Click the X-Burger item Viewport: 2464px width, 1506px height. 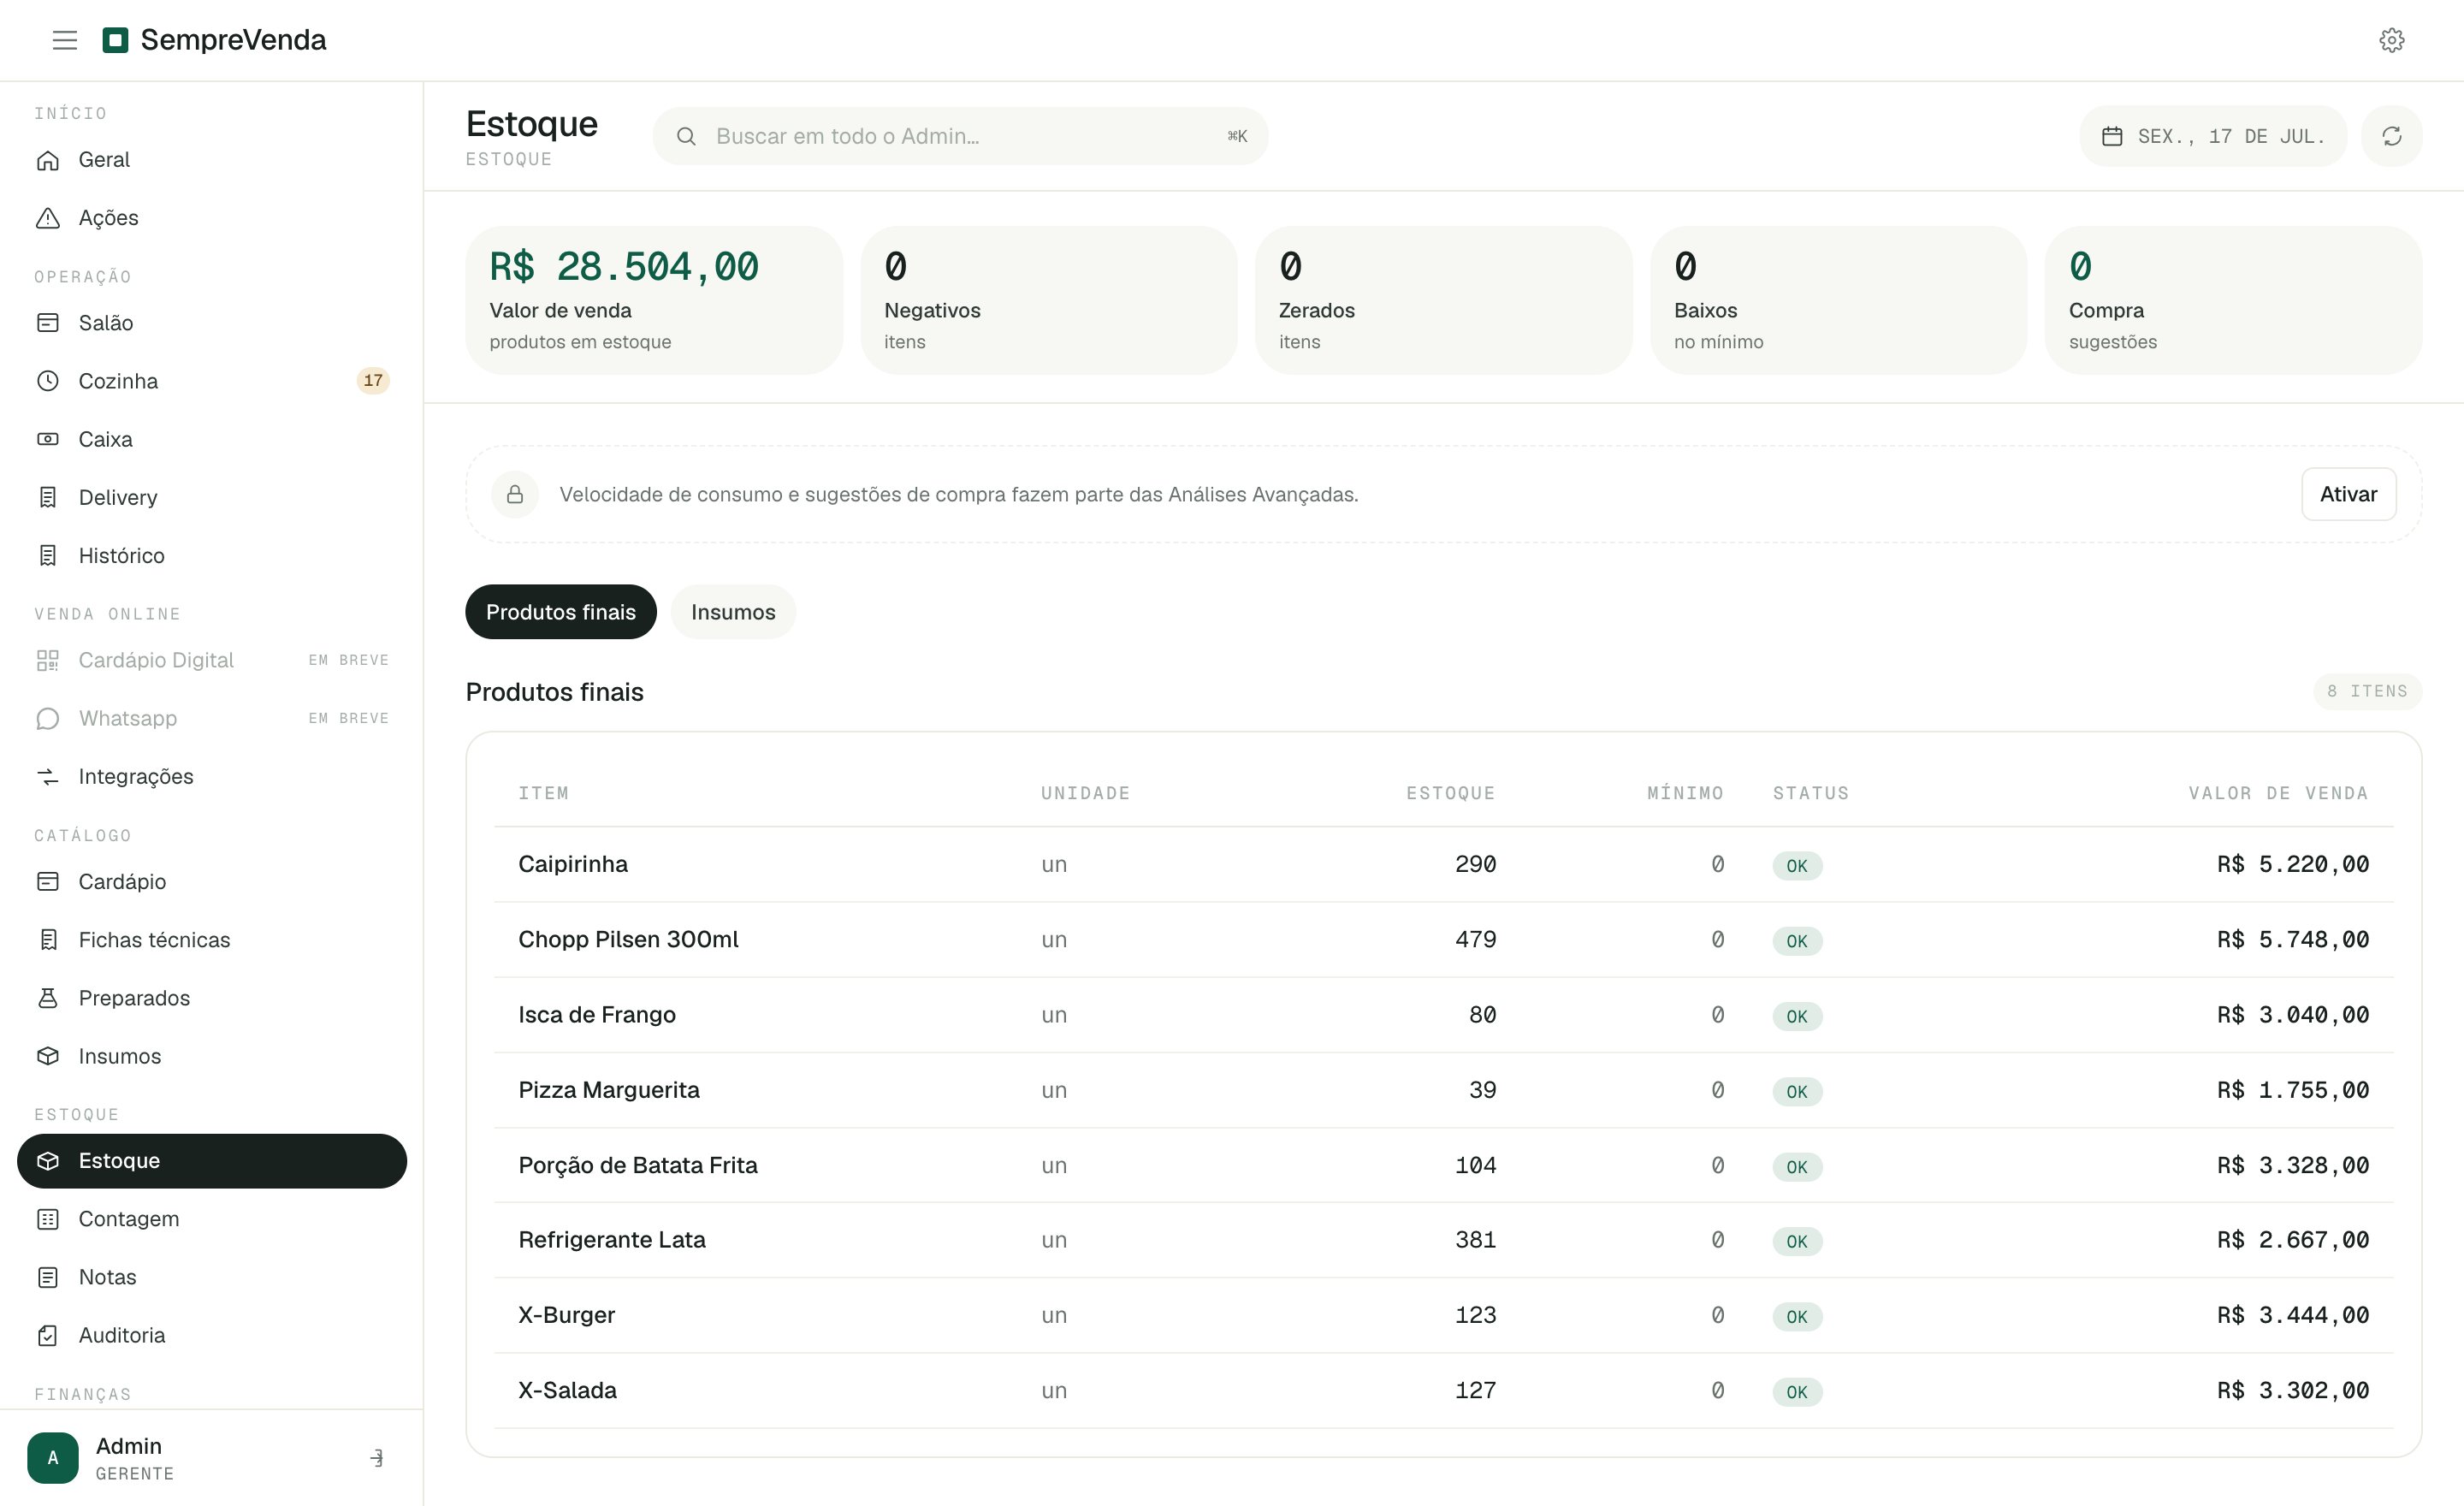pos(567,1315)
